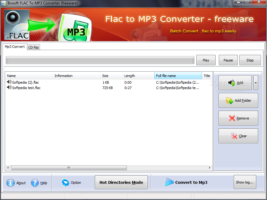This screenshot has width=267, height=200.
Task: Click the Full file name column header
Action: (178, 76)
